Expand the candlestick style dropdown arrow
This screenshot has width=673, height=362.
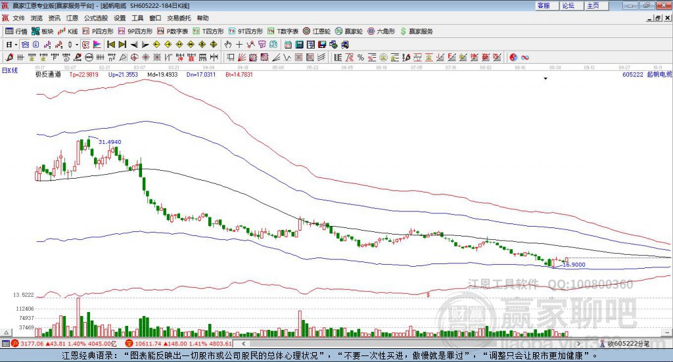[x=76, y=45]
